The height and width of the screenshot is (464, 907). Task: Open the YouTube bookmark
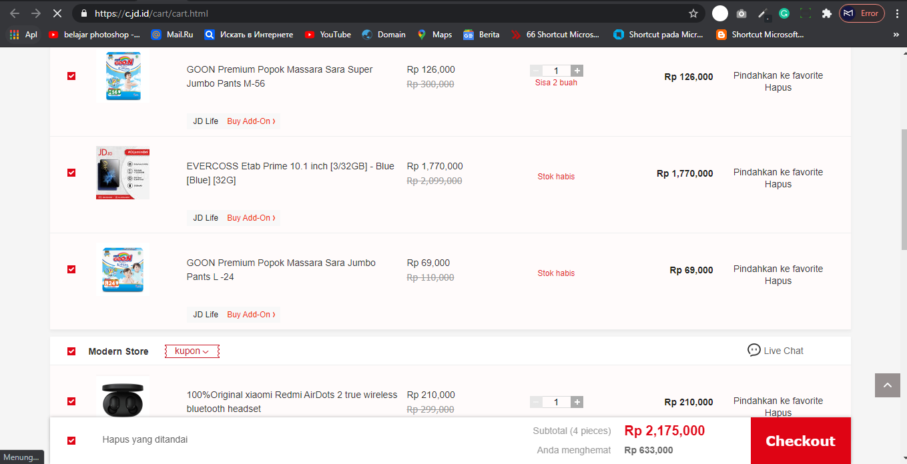point(328,35)
